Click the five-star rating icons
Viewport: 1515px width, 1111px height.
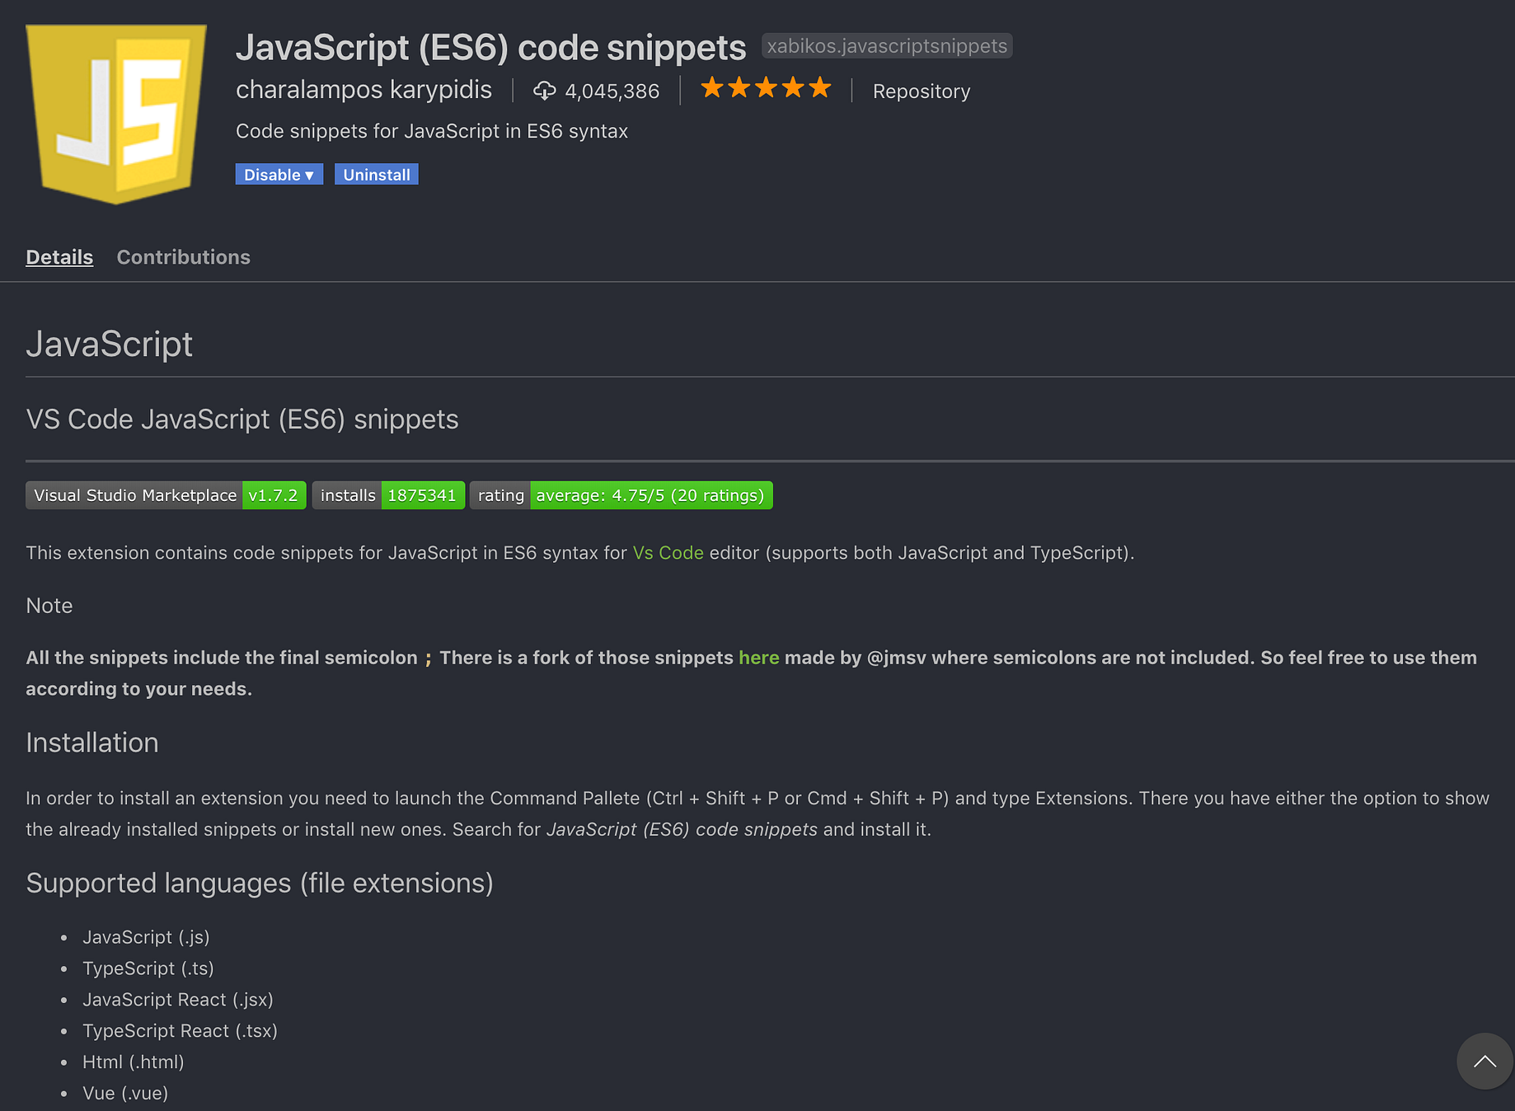coord(766,88)
